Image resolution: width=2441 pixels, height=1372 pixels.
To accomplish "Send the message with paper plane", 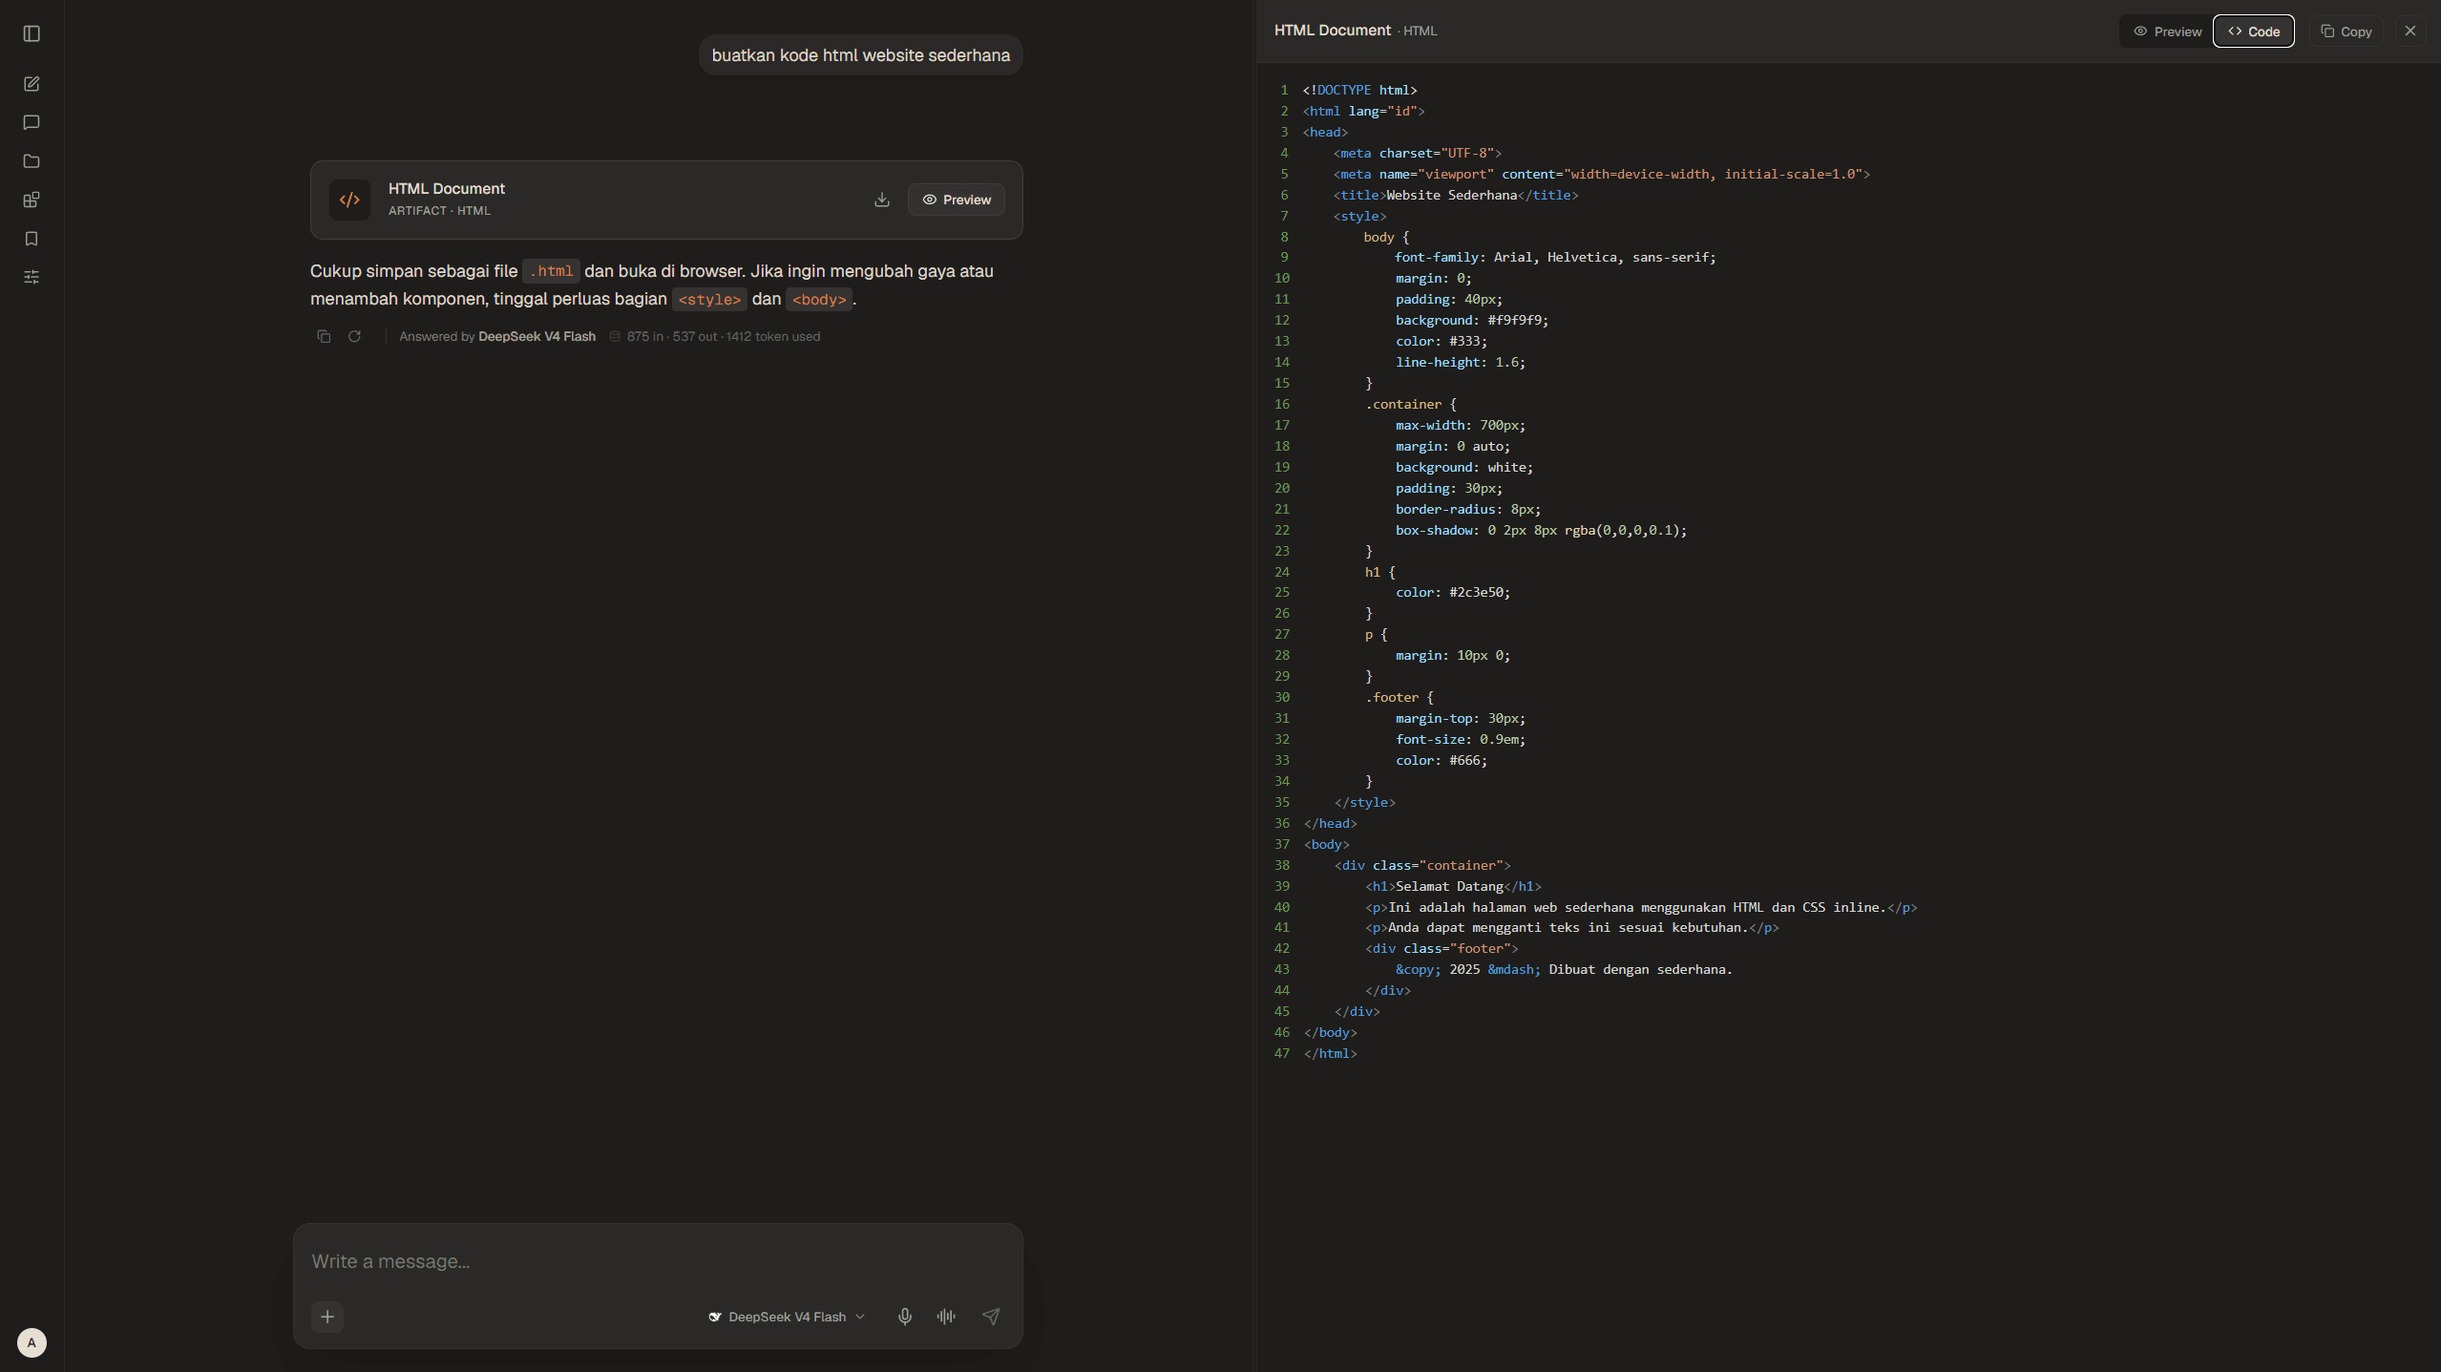I will (x=991, y=1317).
